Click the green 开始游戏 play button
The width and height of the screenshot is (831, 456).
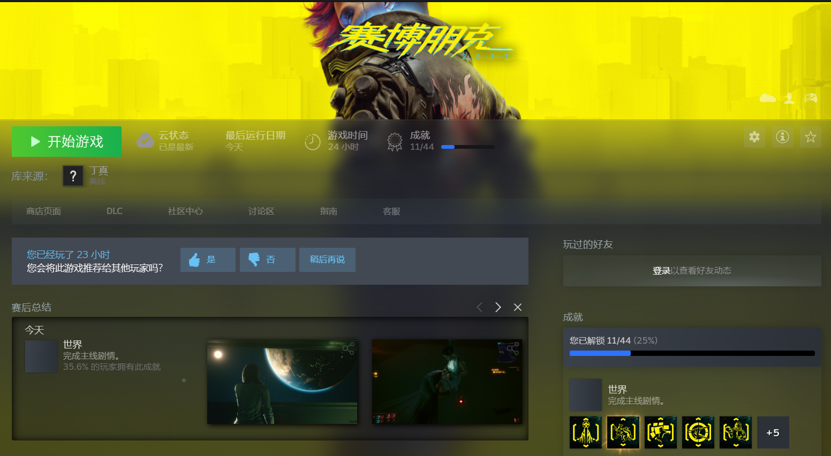(66, 141)
